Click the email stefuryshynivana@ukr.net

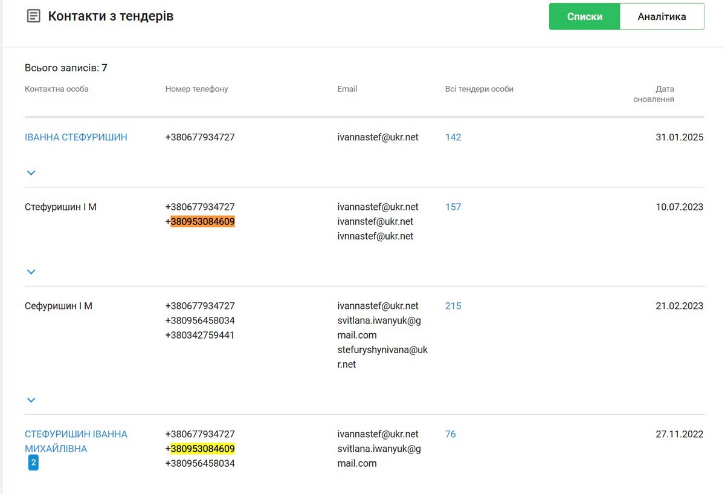point(382,357)
